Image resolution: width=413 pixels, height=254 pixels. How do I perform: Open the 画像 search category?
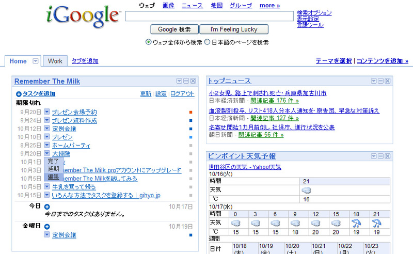coord(169,5)
